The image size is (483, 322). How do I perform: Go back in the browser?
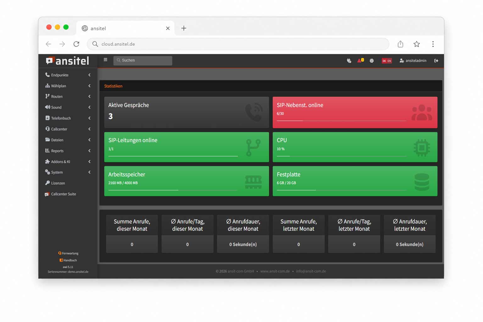(x=48, y=44)
